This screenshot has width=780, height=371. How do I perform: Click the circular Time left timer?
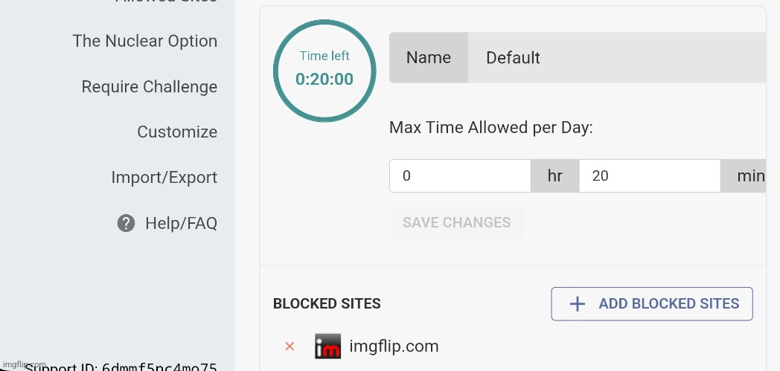coord(325,71)
